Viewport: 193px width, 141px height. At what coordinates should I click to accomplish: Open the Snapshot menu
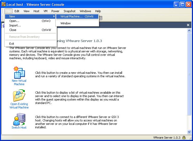(x=69, y=11)
